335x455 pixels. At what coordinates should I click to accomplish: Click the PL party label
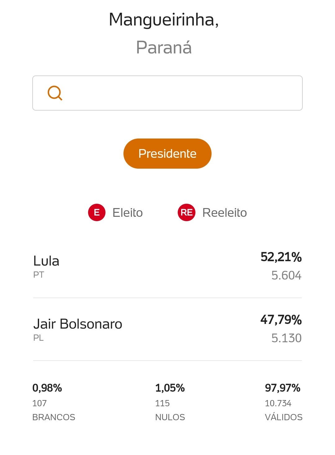(x=38, y=338)
